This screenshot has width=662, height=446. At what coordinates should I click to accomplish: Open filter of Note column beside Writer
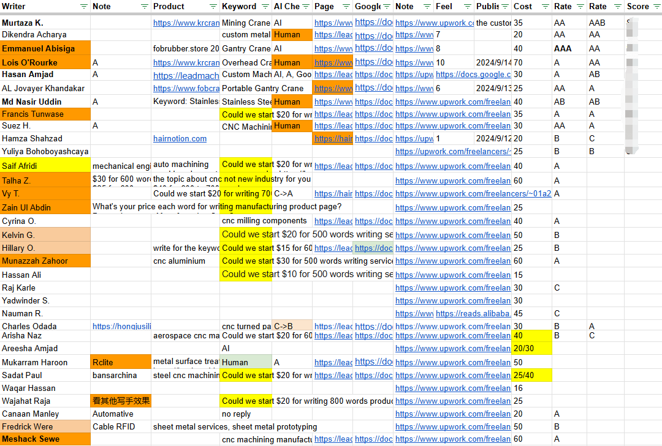[145, 6]
